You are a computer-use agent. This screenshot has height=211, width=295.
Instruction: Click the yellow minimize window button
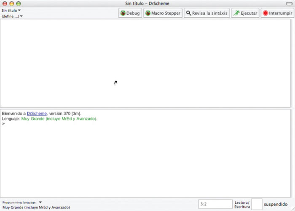point(12,3)
